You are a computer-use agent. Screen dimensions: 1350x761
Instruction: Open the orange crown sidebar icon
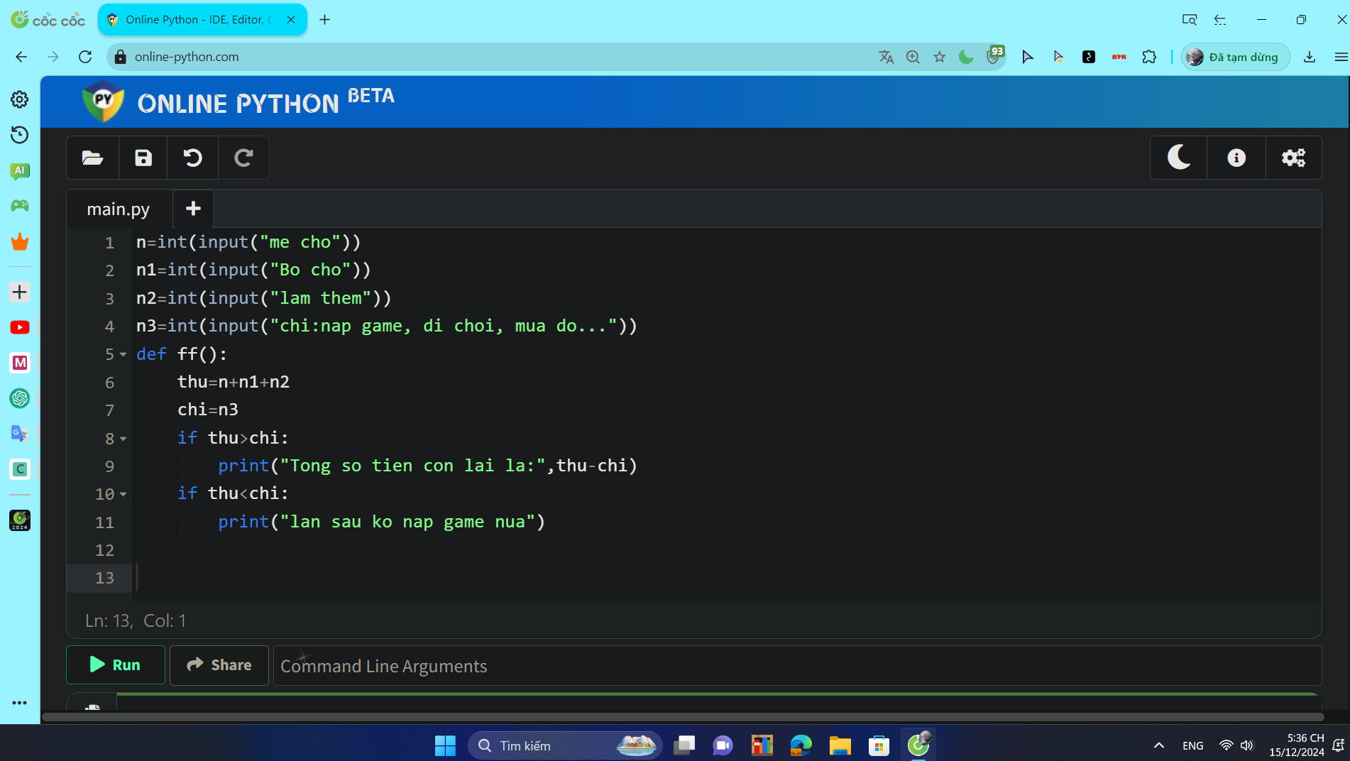pyautogui.click(x=20, y=242)
